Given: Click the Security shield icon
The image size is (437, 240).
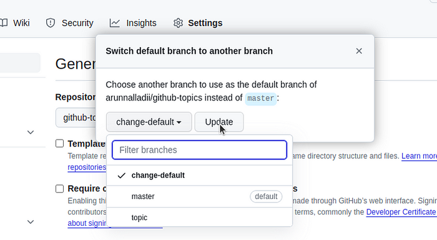Looking at the screenshot, I should tap(51, 23).
